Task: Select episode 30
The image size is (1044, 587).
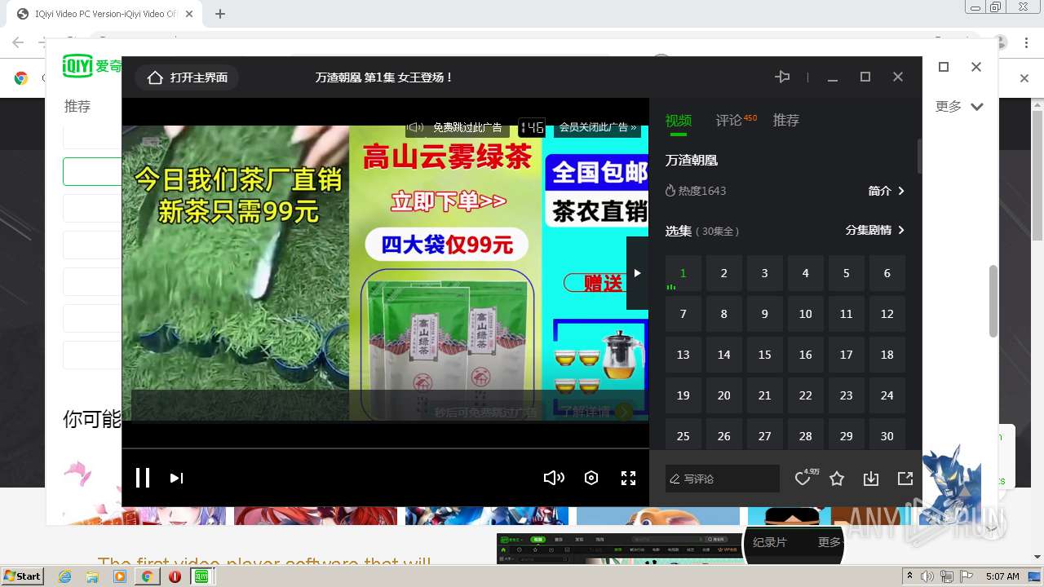Action: click(x=887, y=435)
